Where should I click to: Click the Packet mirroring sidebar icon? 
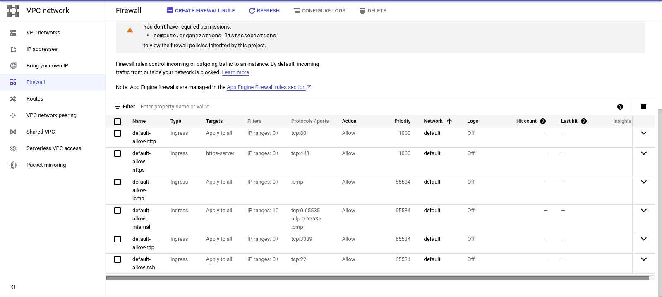click(x=13, y=165)
